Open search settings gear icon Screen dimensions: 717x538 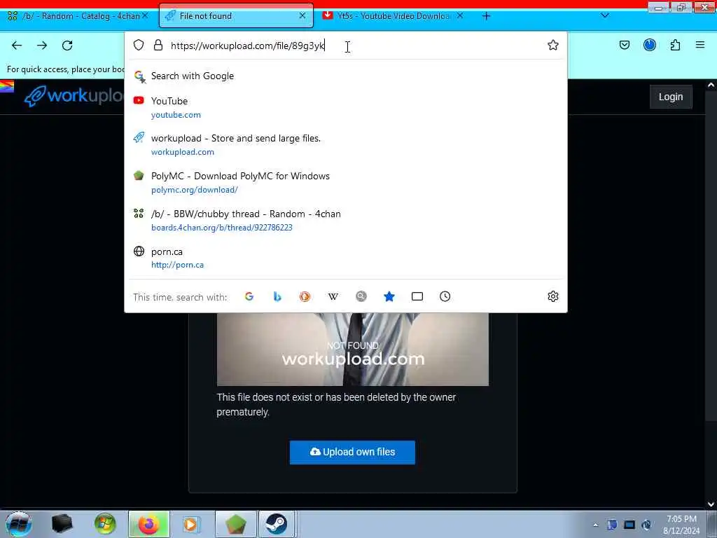(553, 296)
